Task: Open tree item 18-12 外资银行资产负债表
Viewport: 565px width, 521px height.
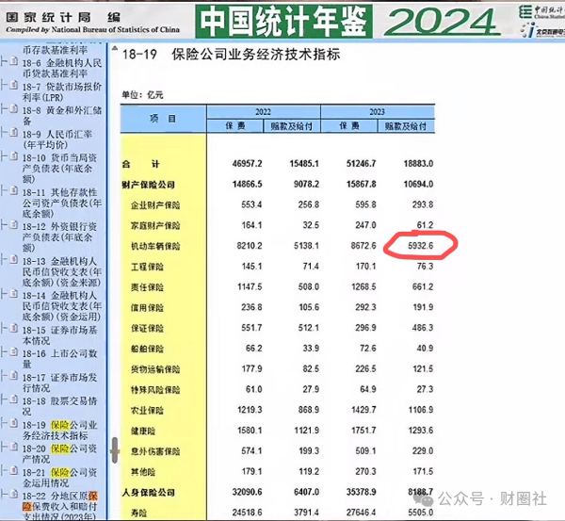Action: 60,237
